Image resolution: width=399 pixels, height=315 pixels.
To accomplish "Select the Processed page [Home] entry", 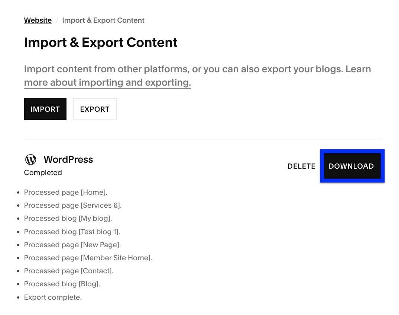I will click(65, 192).
